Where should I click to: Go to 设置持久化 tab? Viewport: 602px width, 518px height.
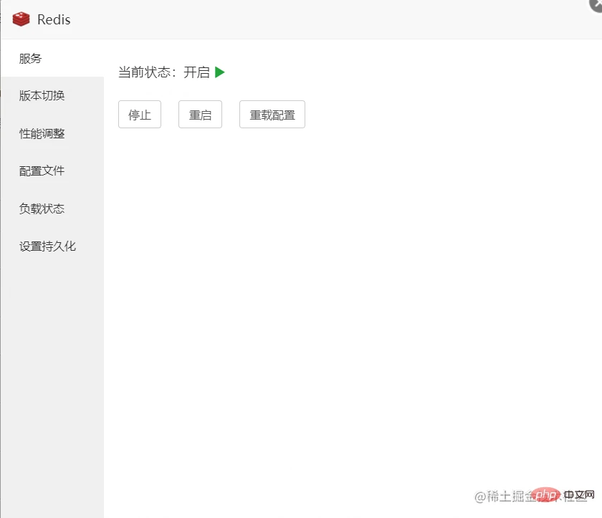click(x=52, y=246)
